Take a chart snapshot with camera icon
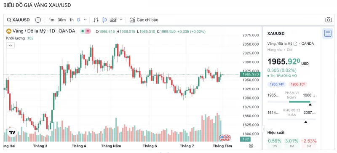 point(329,20)
